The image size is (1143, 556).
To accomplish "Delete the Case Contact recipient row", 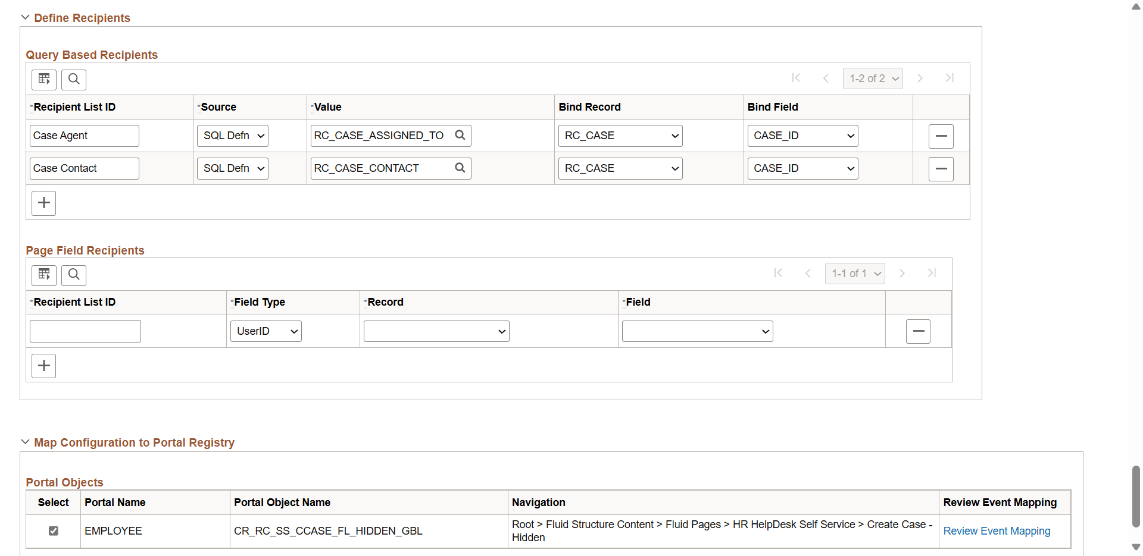I will pos(941,168).
